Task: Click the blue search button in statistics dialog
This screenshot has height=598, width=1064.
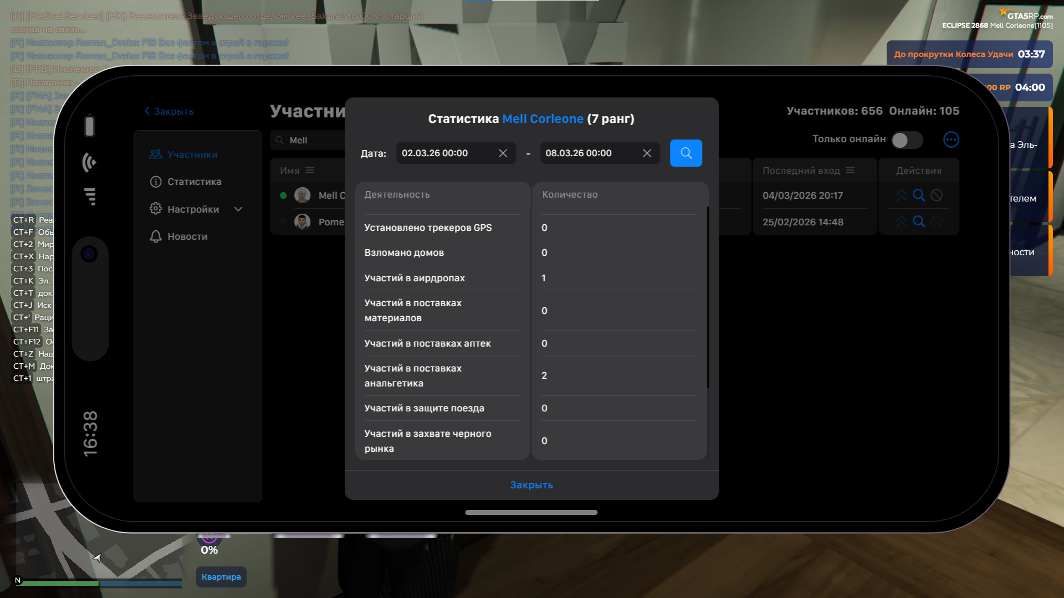Action: coord(686,153)
